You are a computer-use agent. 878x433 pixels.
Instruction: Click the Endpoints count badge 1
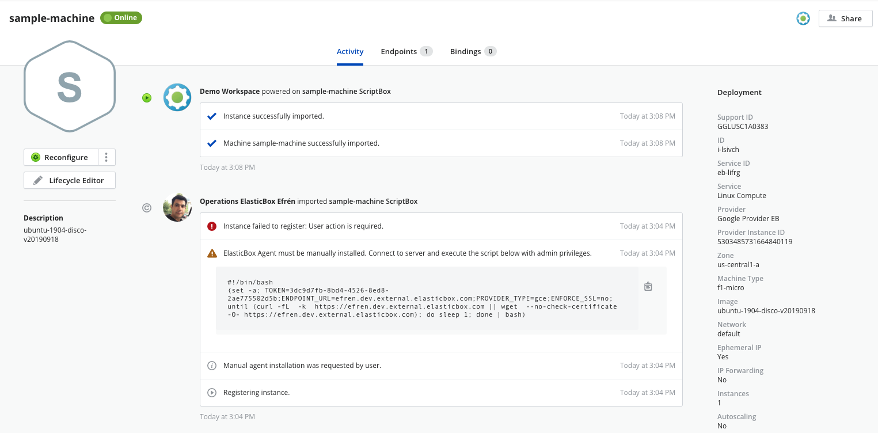point(426,51)
